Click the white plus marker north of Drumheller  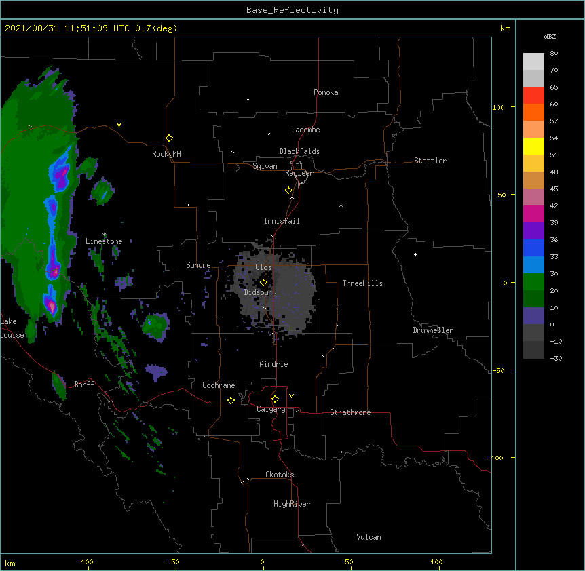(415, 254)
